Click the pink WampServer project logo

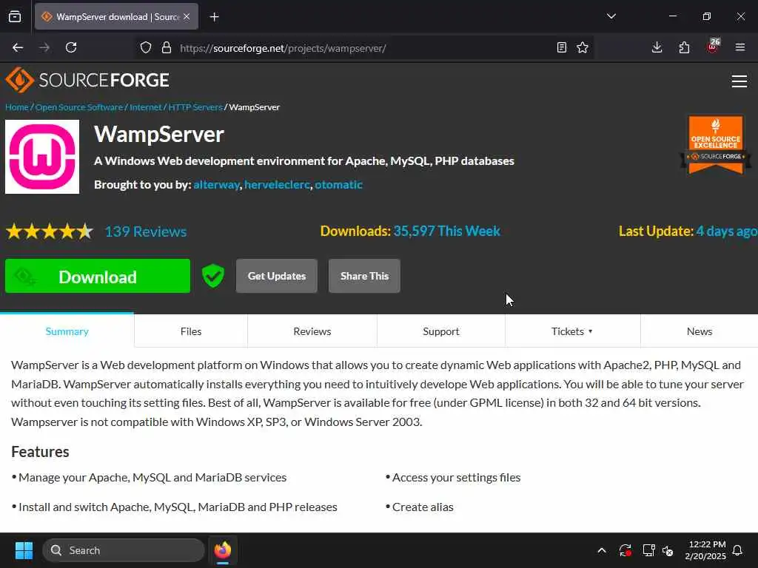coord(42,157)
